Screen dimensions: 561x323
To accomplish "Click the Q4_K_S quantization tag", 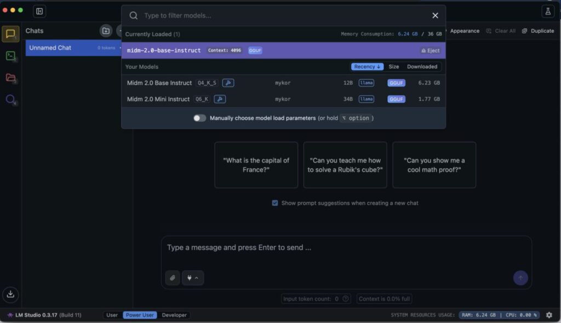I will click(x=207, y=83).
